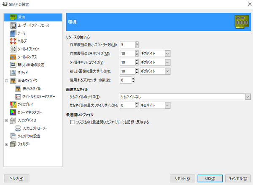Open the ヘルプ lifebuoy icon
The height and width of the screenshot is (185, 253).
point(13,41)
